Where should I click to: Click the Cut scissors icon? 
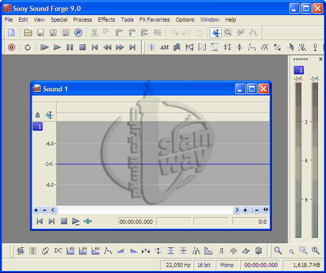(x=94, y=33)
